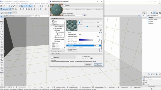Open the Background vector hatch dropdown
This screenshot has width=161, height=90.
(x=63, y=57)
